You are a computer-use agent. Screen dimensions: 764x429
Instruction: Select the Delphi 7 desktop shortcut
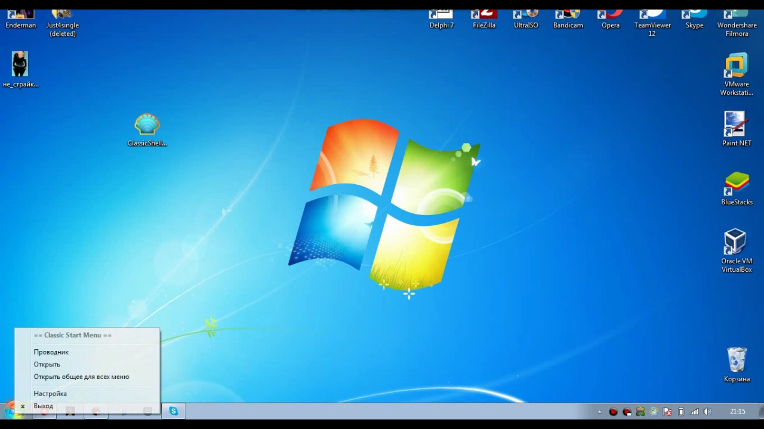[x=442, y=20]
